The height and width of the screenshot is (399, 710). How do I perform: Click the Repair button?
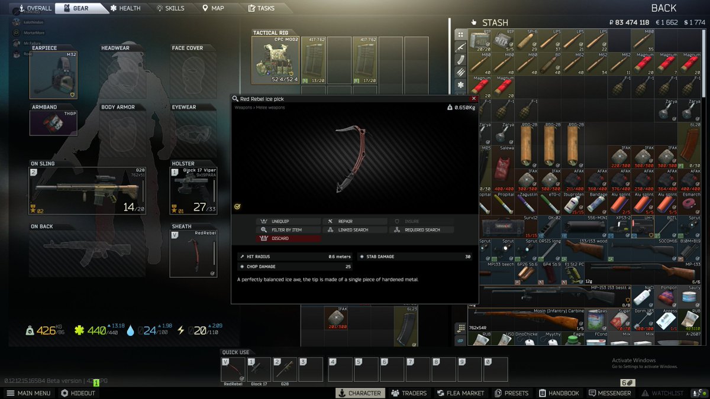click(354, 221)
